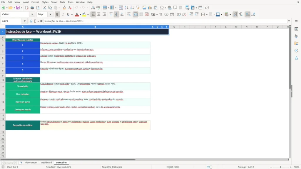
Task: Click the Spelling check icon
Action: coord(98,8)
